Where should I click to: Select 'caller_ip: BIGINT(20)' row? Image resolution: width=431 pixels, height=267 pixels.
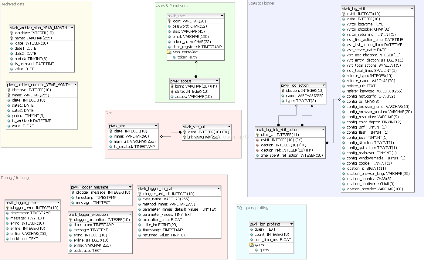(x=179, y=225)
